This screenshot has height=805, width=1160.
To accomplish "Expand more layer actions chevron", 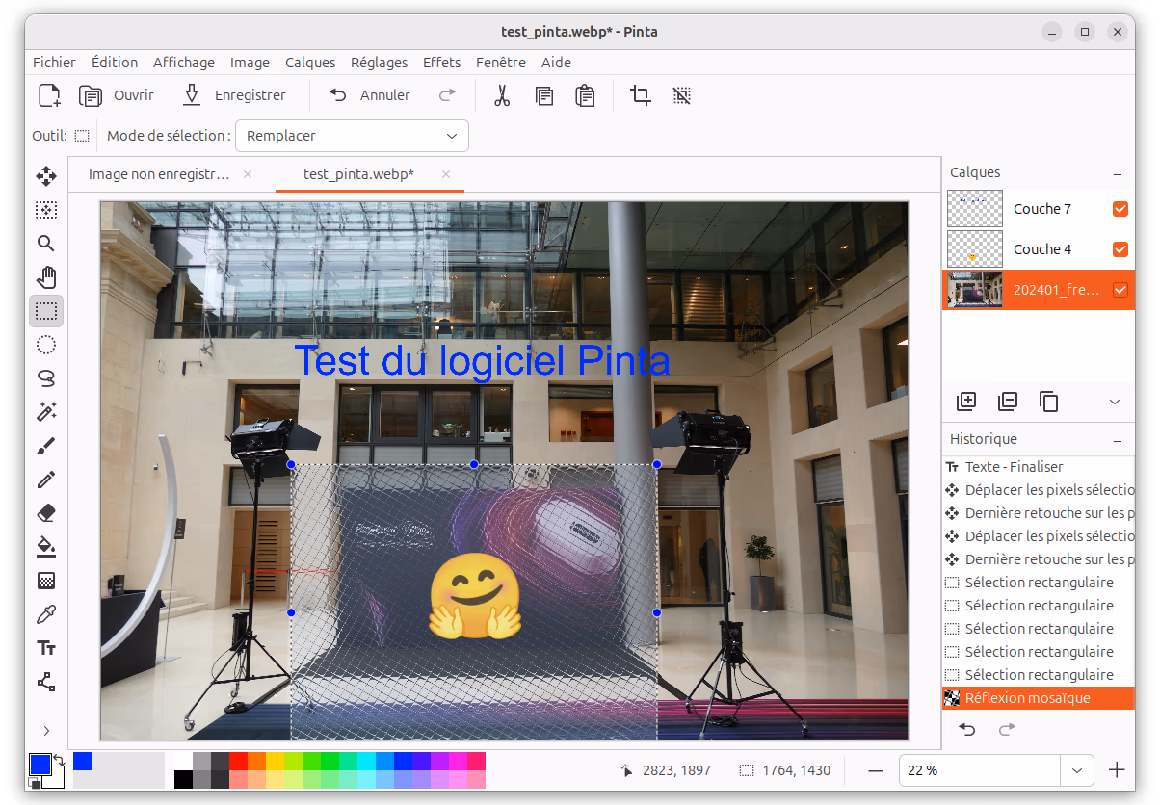I will coord(1115,402).
